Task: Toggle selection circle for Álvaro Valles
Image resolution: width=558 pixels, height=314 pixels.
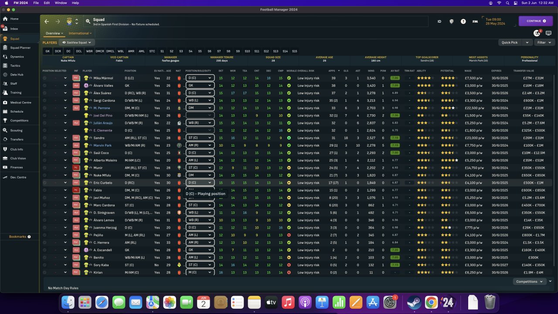Action: pos(44,85)
